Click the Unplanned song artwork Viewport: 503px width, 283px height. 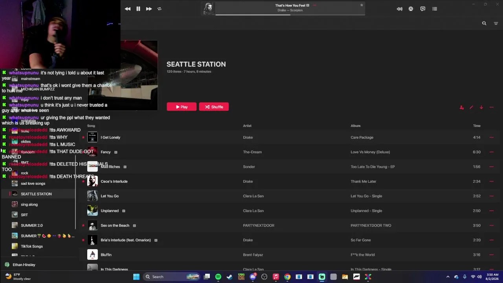coord(92,211)
